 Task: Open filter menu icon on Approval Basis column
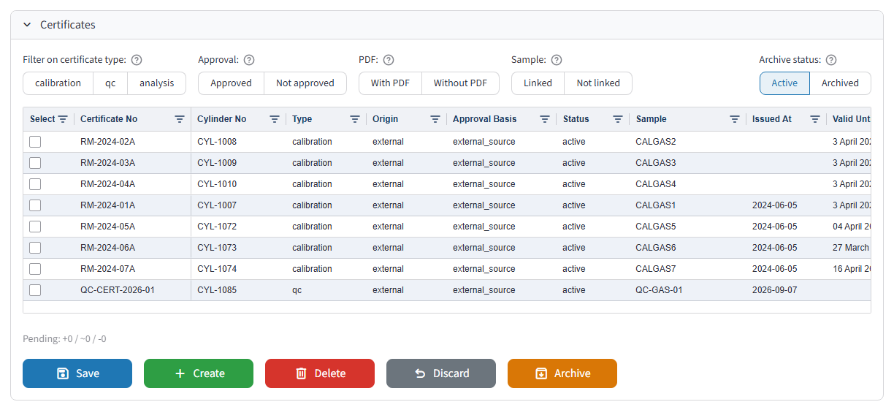pos(545,119)
